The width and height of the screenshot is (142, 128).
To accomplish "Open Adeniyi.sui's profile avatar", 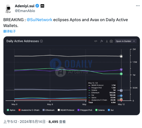I will (x=8, y=9).
